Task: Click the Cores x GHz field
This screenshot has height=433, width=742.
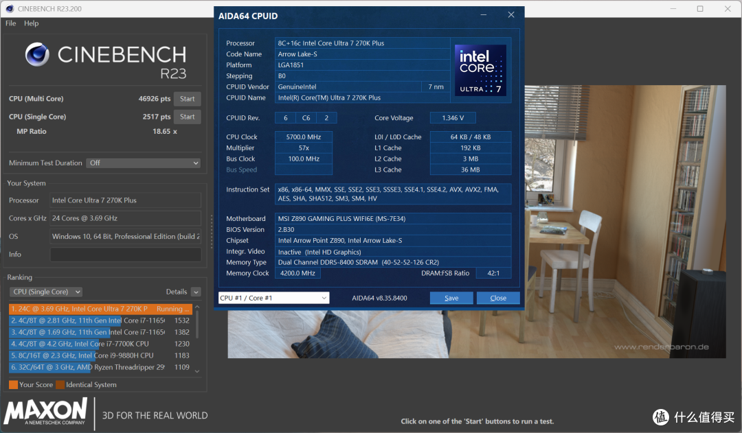Action: click(x=126, y=218)
